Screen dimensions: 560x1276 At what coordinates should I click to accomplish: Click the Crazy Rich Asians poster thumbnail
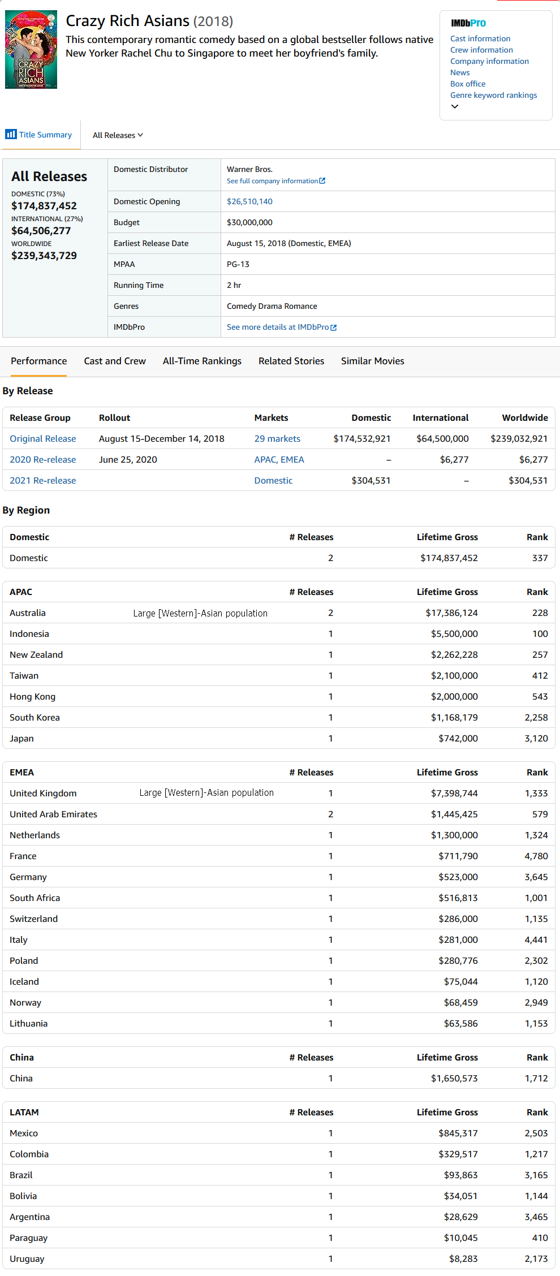coord(31,49)
